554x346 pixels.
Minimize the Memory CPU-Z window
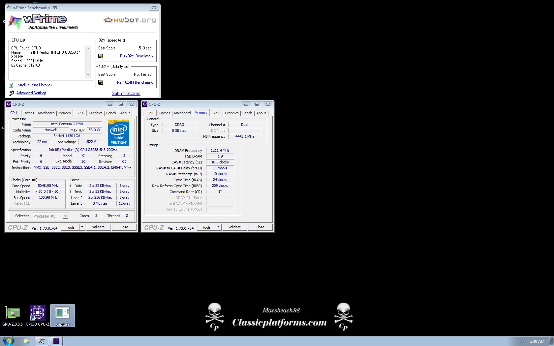[246, 104]
